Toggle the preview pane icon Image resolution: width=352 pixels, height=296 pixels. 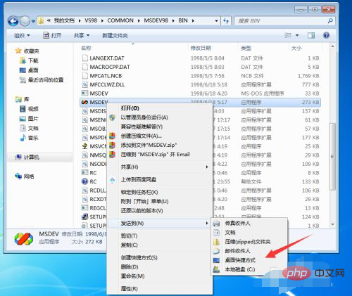tap(311, 35)
